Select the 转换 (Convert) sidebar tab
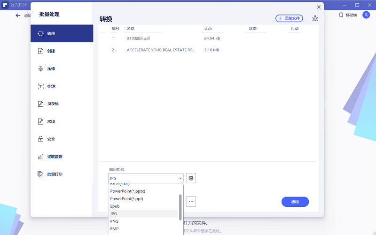The height and width of the screenshot is (235, 376). (x=62, y=33)
